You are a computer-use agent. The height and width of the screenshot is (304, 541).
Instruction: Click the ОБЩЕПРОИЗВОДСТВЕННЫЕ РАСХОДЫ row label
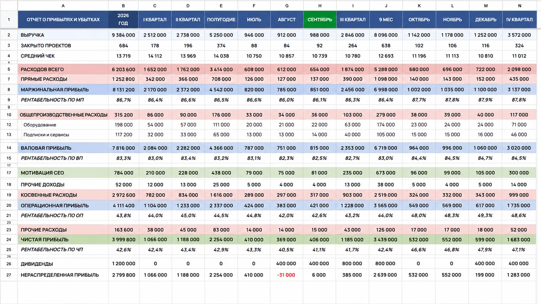[x=64, y=115]
